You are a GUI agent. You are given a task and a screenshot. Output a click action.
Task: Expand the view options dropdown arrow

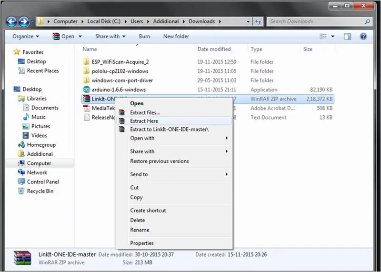(x=332, y=37)
